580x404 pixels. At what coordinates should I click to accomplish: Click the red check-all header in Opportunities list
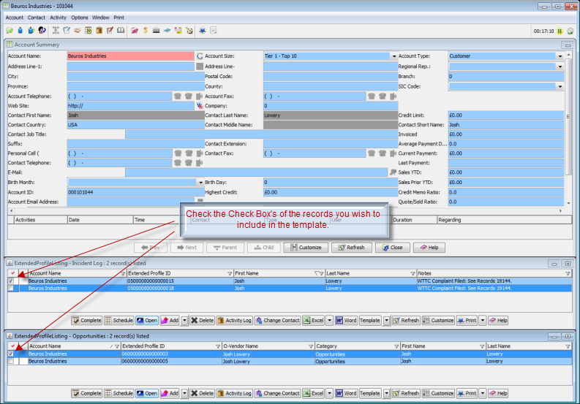point(12,346)
